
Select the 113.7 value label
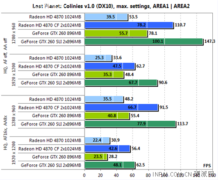click(183, 124)
